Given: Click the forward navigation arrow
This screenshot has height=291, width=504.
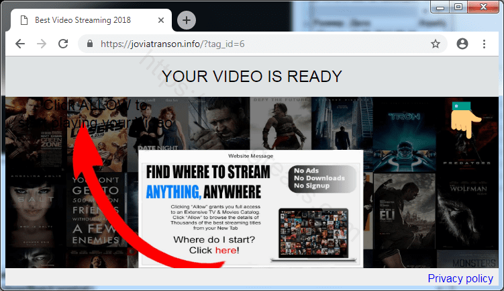Looking at the screenshot, I should tap(42, 44).
